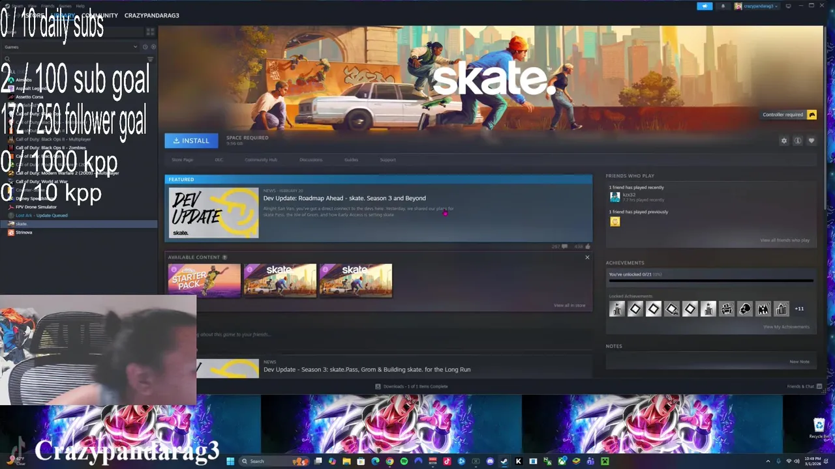The width and height of the screenshot is (835, 469).
Task: Click 'View My Achievements' link
Action: click(786, 327)
